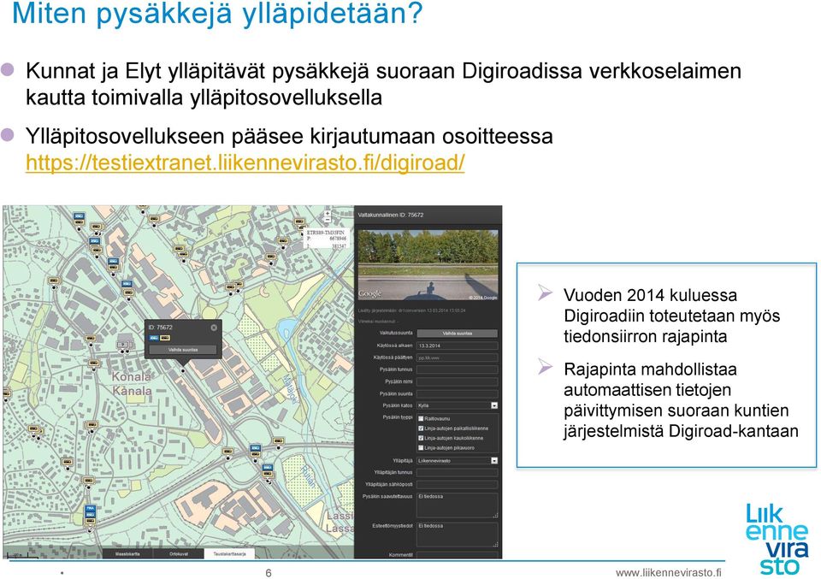Select the Taustakarttasarja map tab

click(x=229, y=553)
